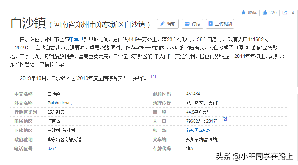Open reference [1] footnote

point(154,76)
